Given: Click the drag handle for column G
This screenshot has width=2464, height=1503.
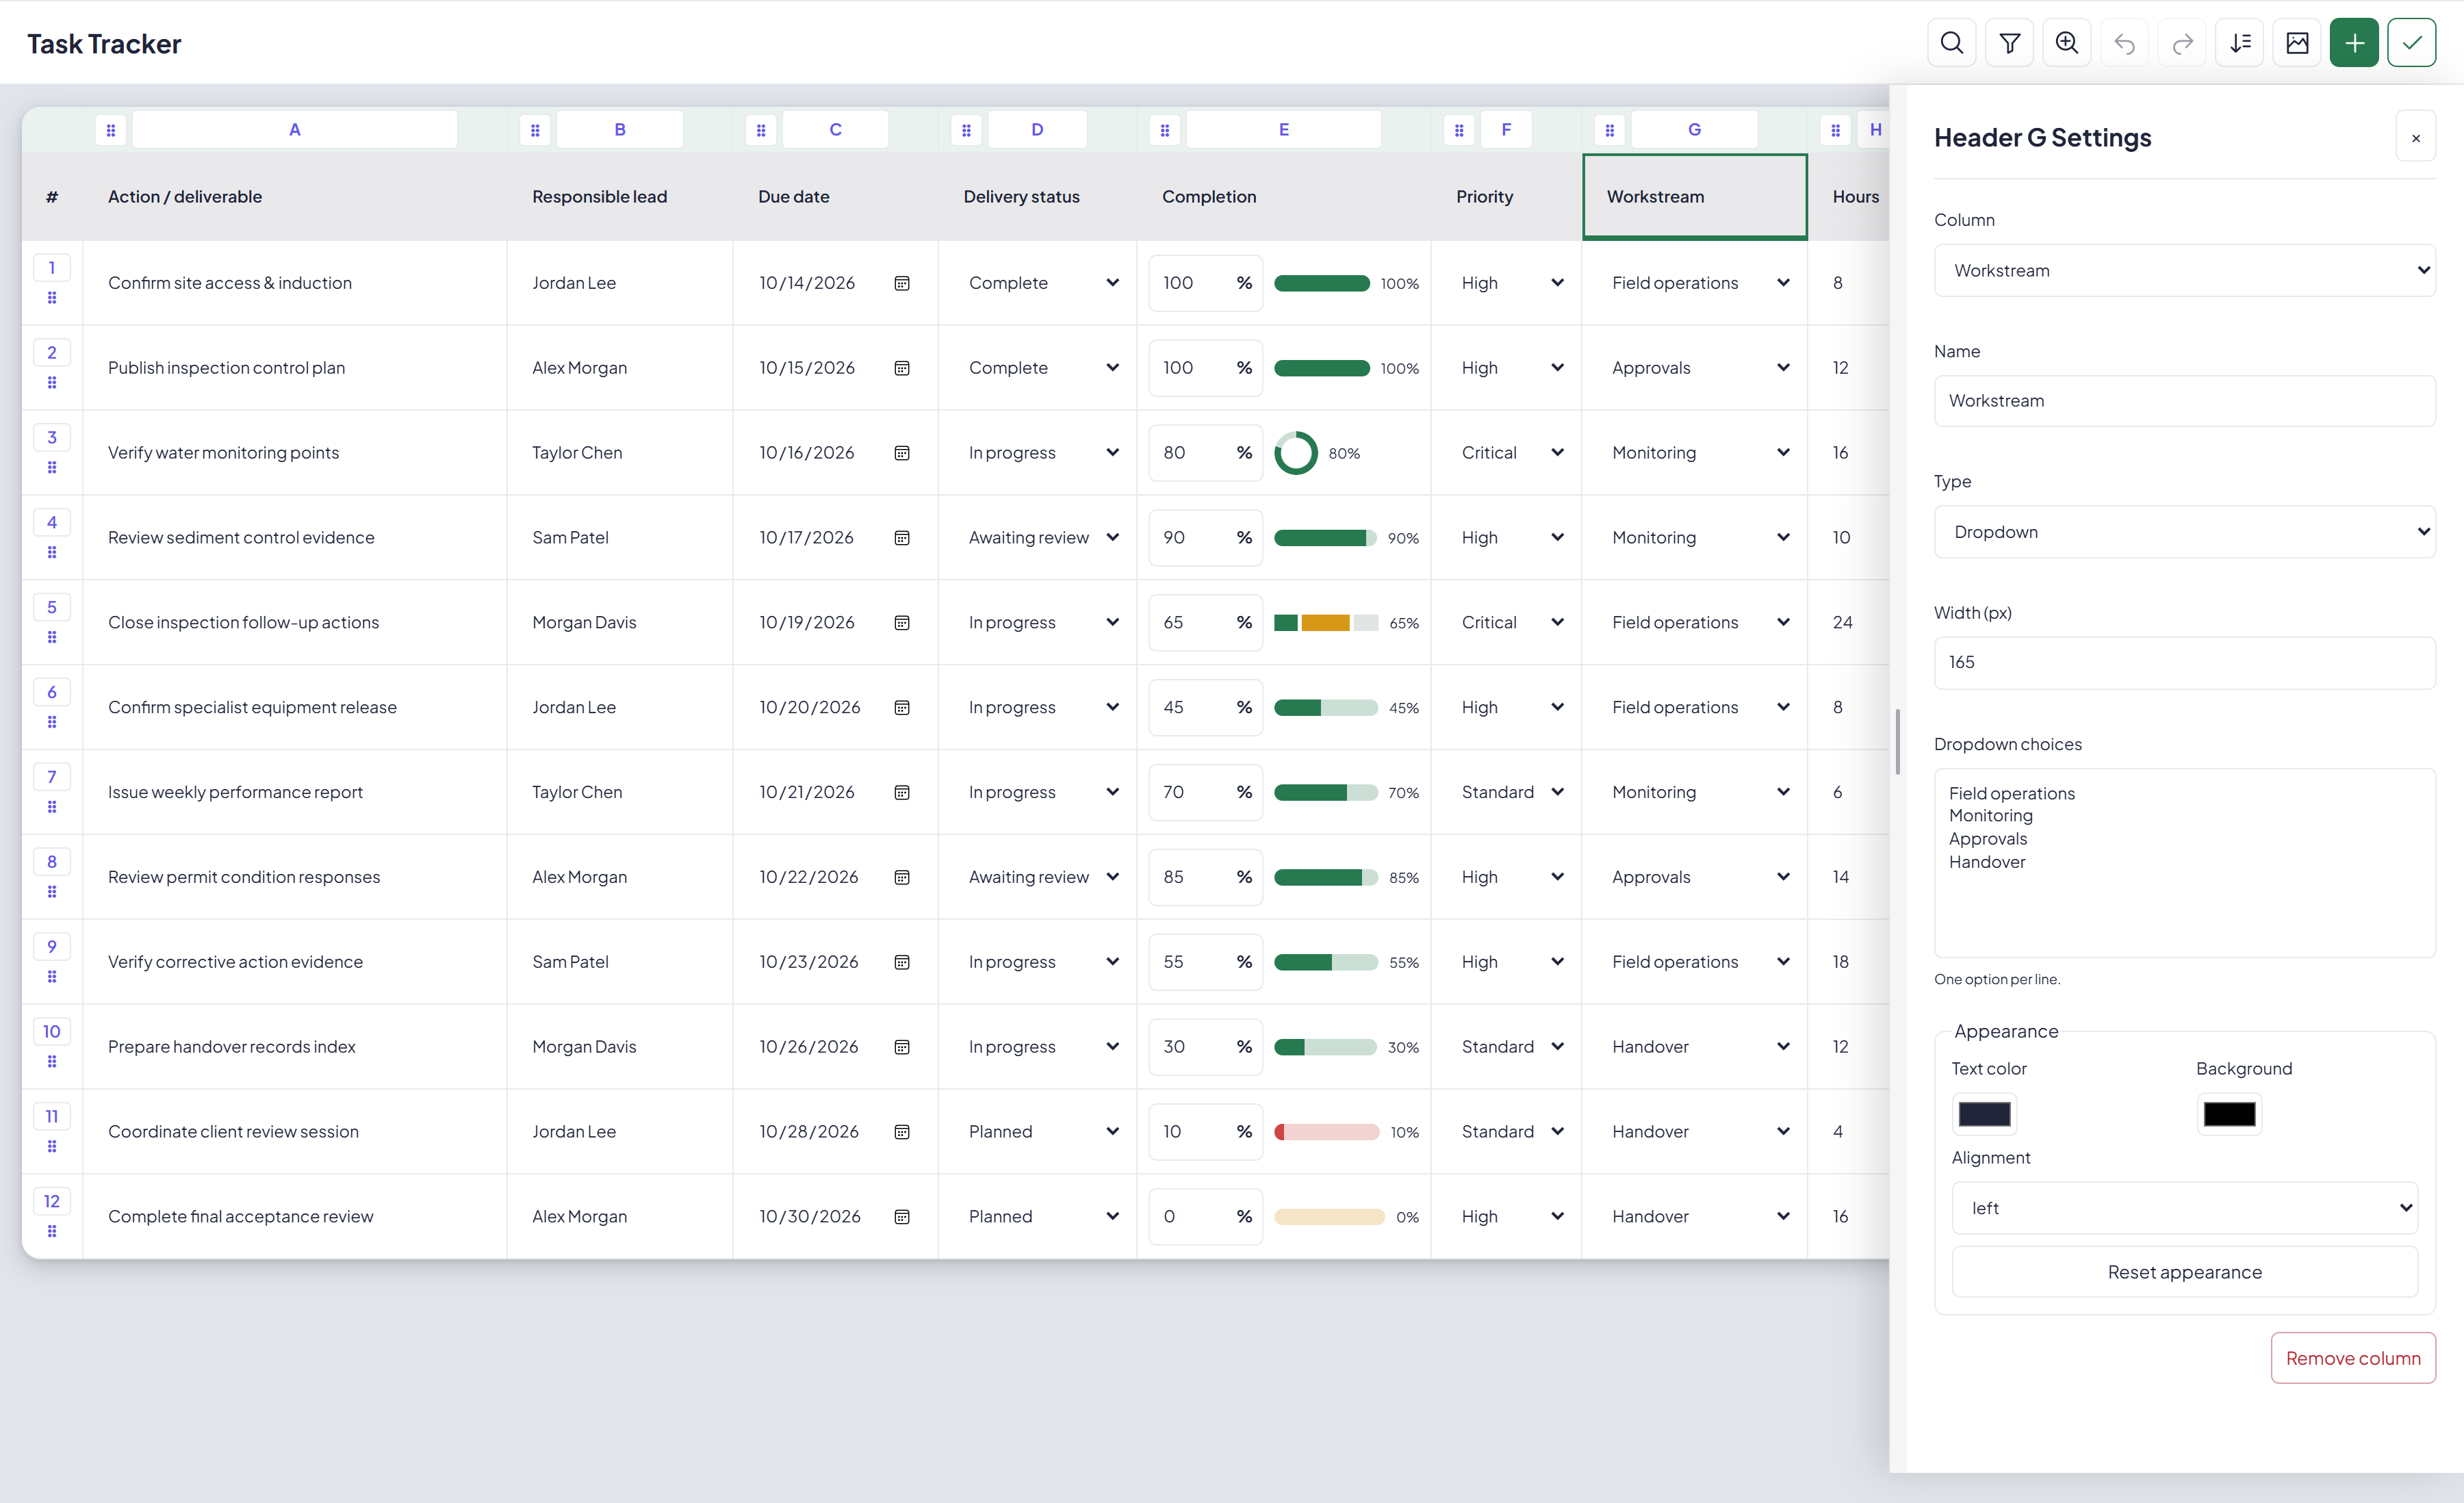Looking at the screenshot, I should tap(1609, 130).
